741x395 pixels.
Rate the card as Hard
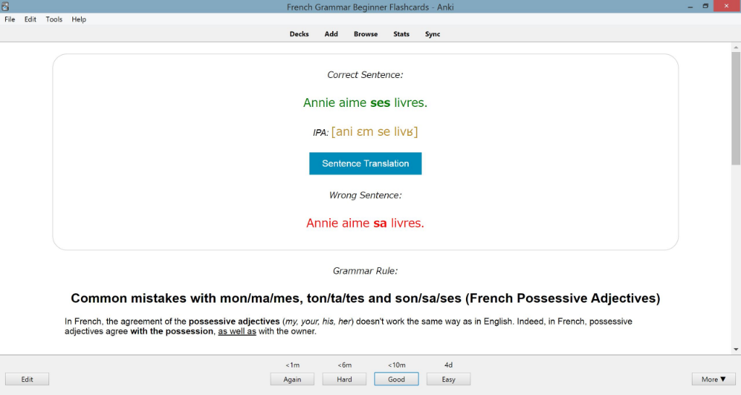coord(344,379)
